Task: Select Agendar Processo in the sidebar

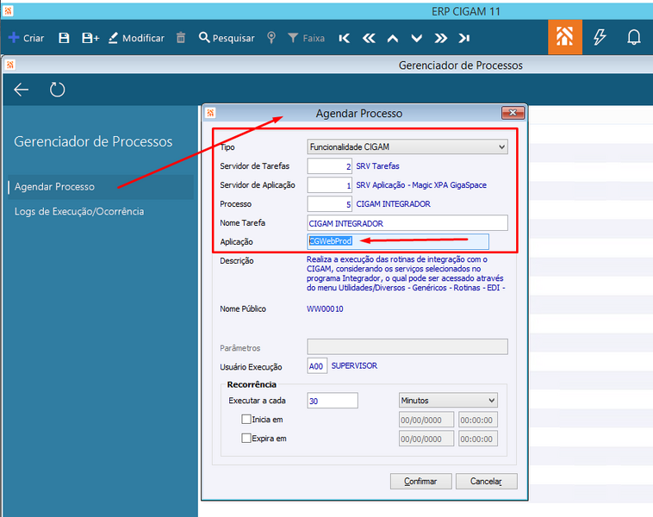Action: 101,187
